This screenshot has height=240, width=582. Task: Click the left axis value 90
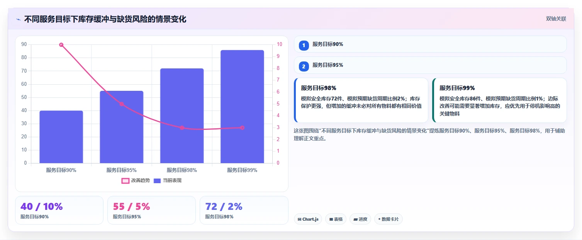24,44
